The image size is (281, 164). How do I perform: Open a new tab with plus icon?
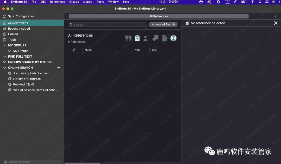pos(275,16)
